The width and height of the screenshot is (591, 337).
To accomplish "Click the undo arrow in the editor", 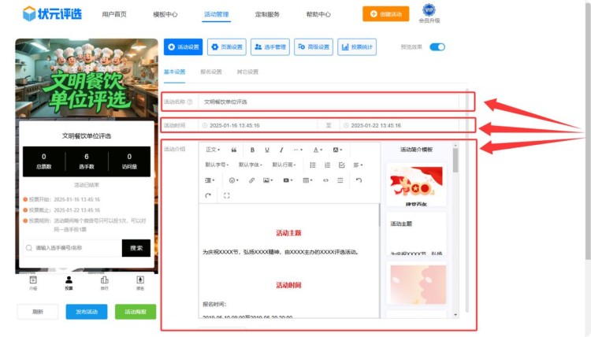I will tap(359, 180).
